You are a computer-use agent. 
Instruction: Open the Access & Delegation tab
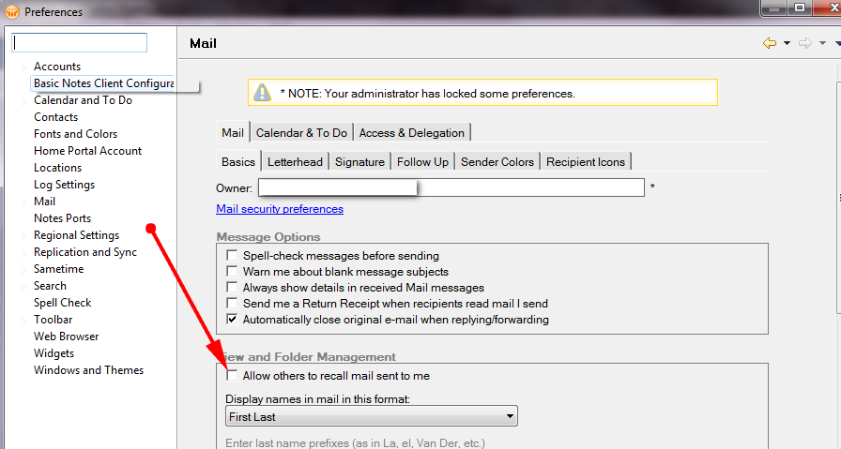click(411, 132)
